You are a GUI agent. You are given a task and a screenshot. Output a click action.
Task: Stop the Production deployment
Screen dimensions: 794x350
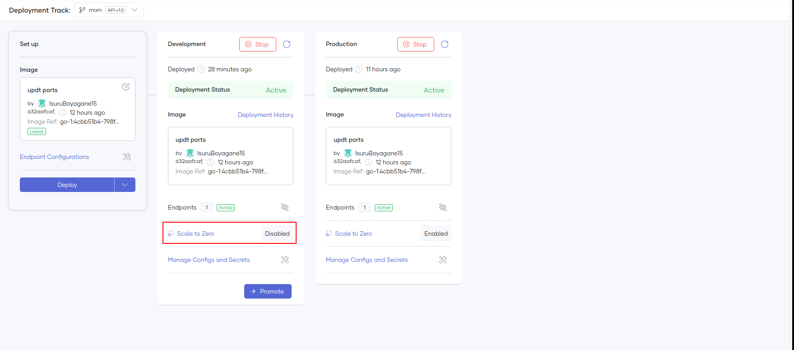(x=415, y=44)
